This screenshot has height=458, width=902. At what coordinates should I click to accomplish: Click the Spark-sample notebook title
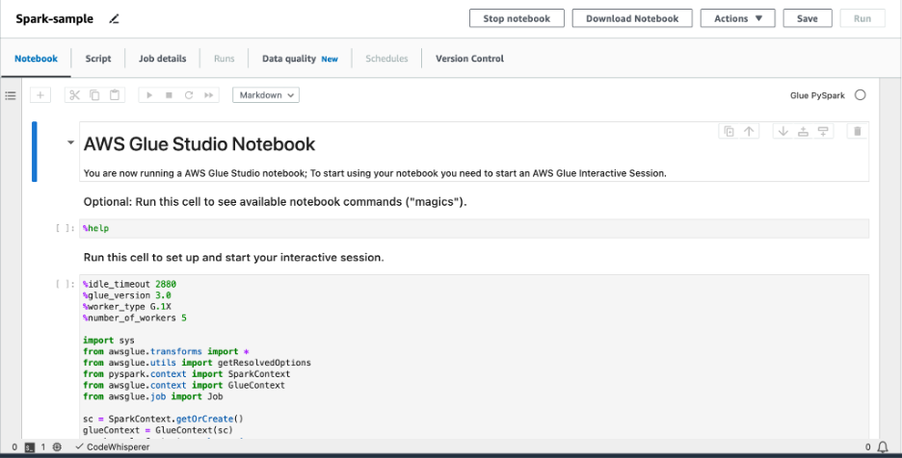(54, 19)
